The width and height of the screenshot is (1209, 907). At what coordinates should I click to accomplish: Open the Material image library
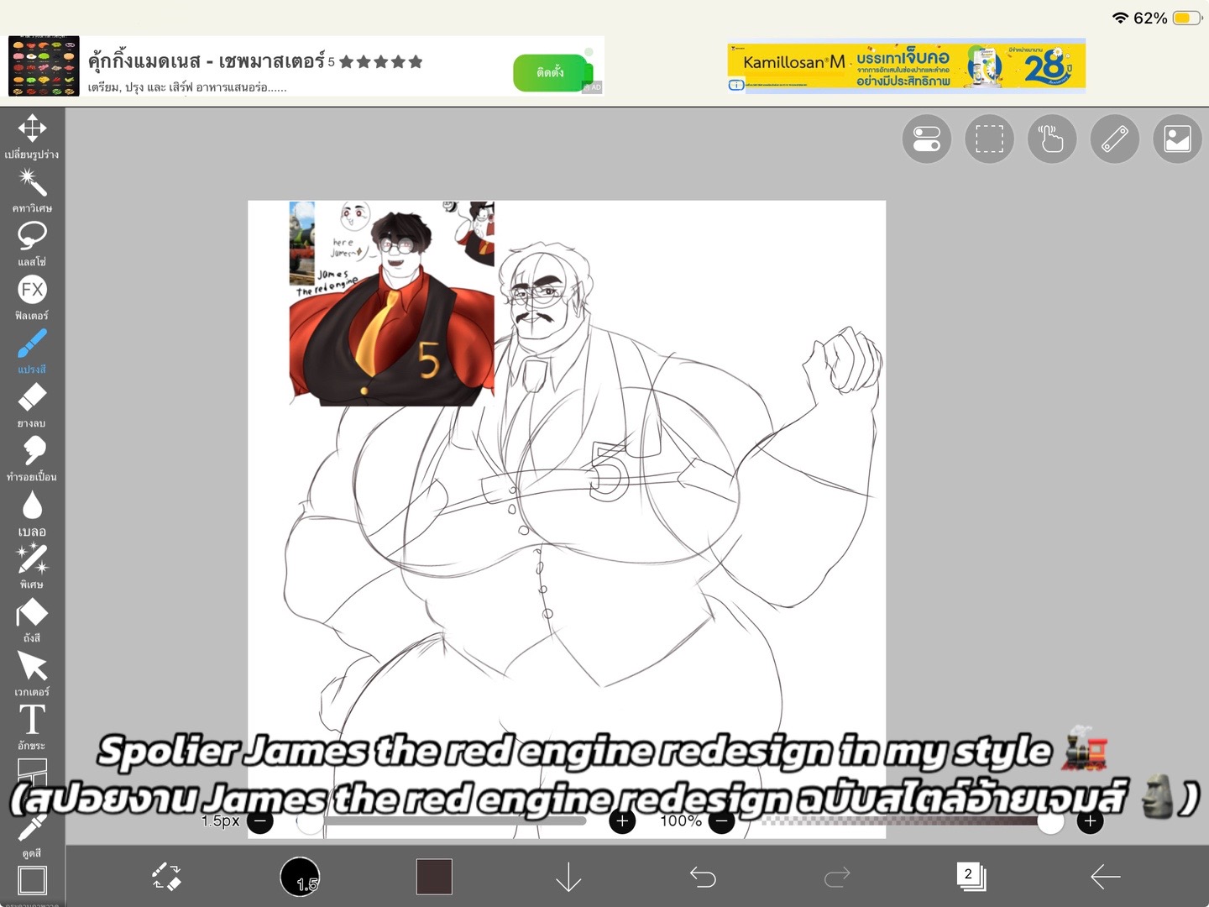pyautogui.click(x=1177, y=139)
